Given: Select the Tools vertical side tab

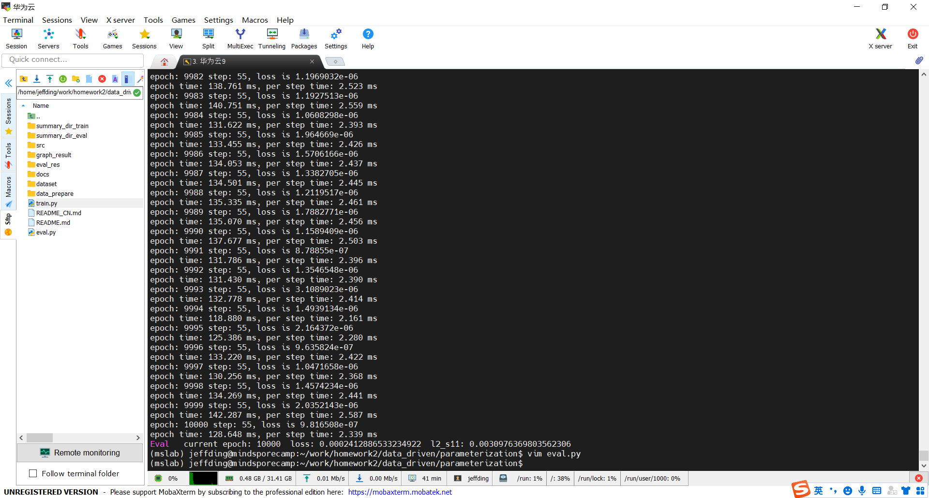Looking at the screenshot, I should click(8, 155).
